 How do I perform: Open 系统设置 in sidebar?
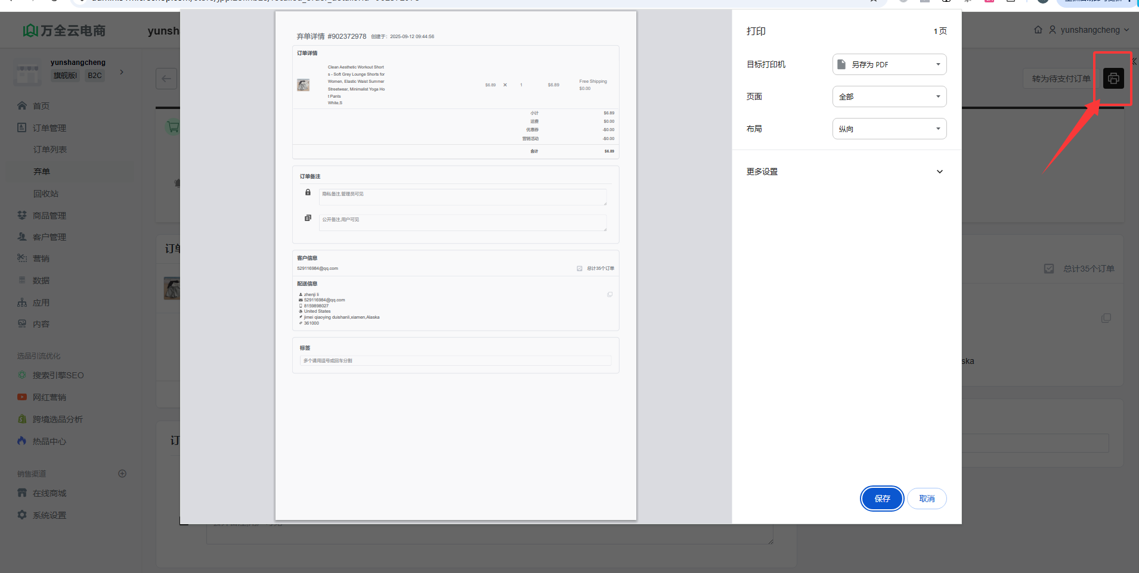click(49, 515)
